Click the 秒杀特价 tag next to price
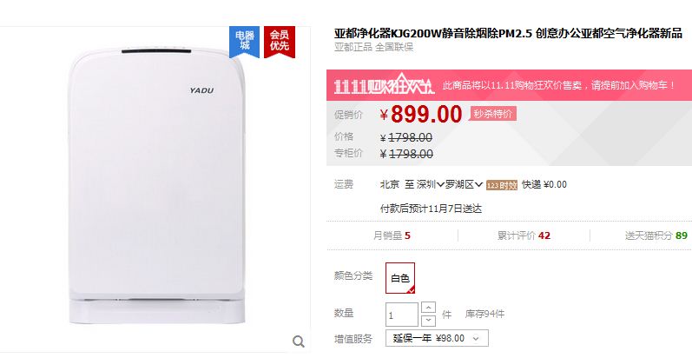Image resolution: width=692 pixels, height=358 pixels. tap(493, 114)
